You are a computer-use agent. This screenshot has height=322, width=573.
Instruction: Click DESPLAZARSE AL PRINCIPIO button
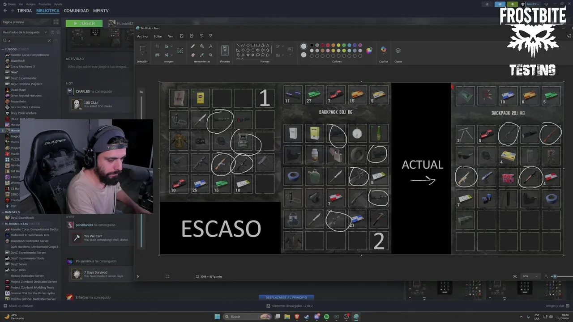(286, 297)
